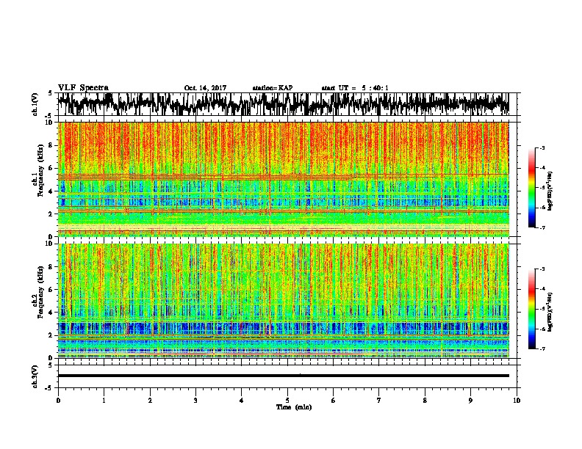Click the "-7" tick on ch.2 colorbar
Image resolution: width=582 pixels, height=449 pixels.
tap(542, 348)
